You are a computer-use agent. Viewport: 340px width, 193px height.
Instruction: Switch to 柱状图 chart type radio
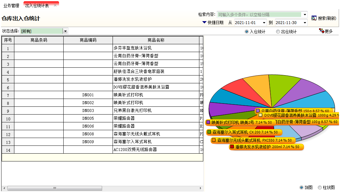point(320,187)
